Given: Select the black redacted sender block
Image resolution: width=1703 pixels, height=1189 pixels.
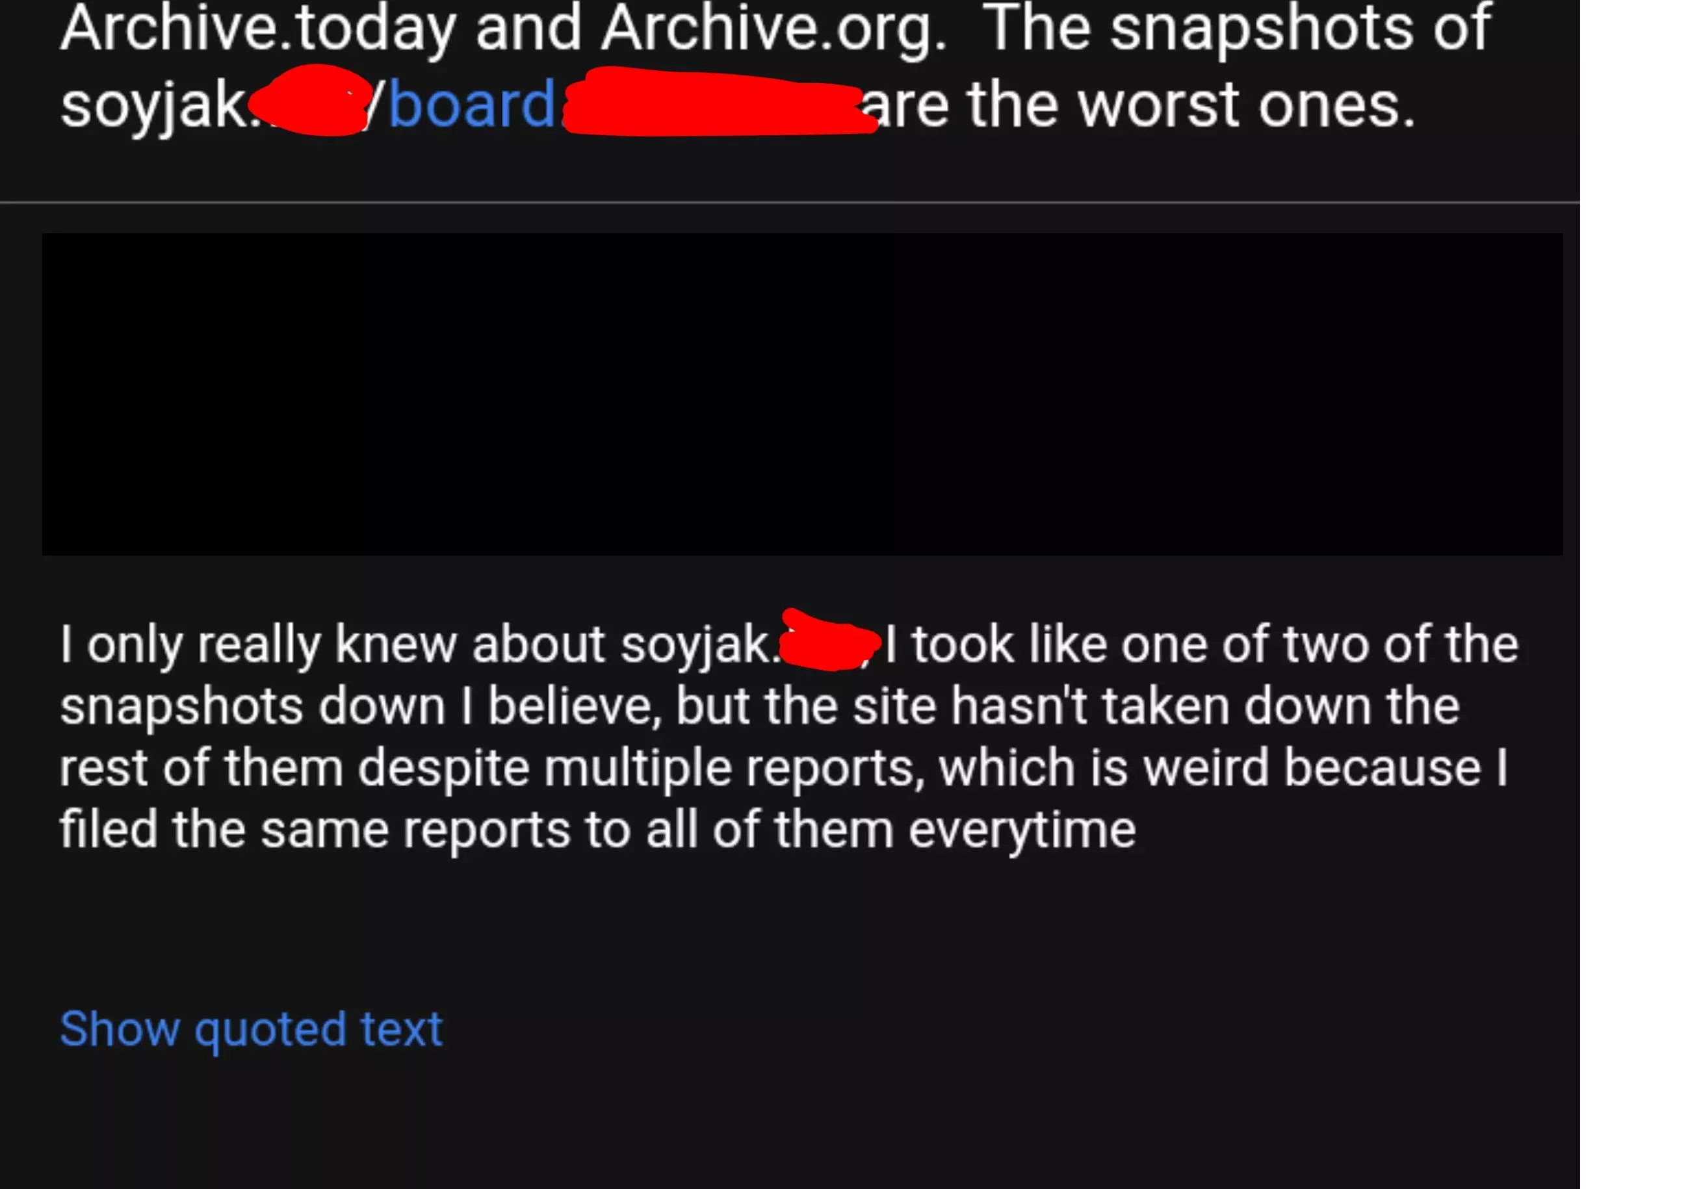Looking at the screenshot, I should click(x=803, y=394).
